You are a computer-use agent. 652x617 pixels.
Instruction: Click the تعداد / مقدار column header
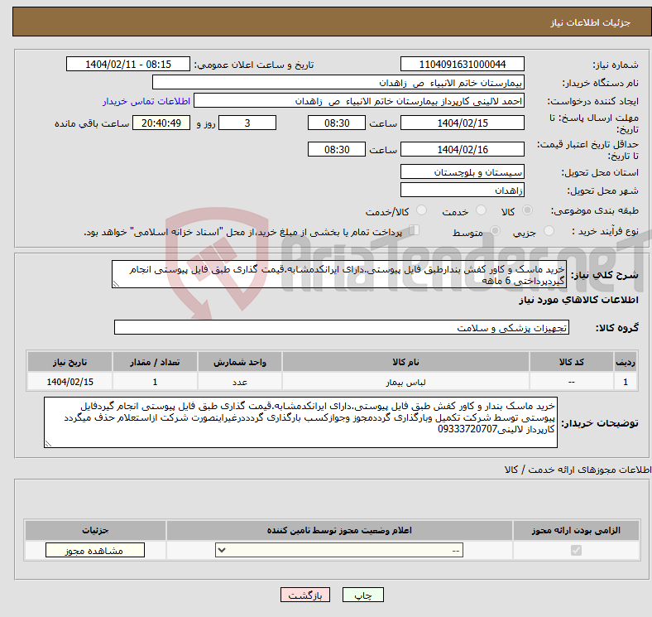click(155, 362)
